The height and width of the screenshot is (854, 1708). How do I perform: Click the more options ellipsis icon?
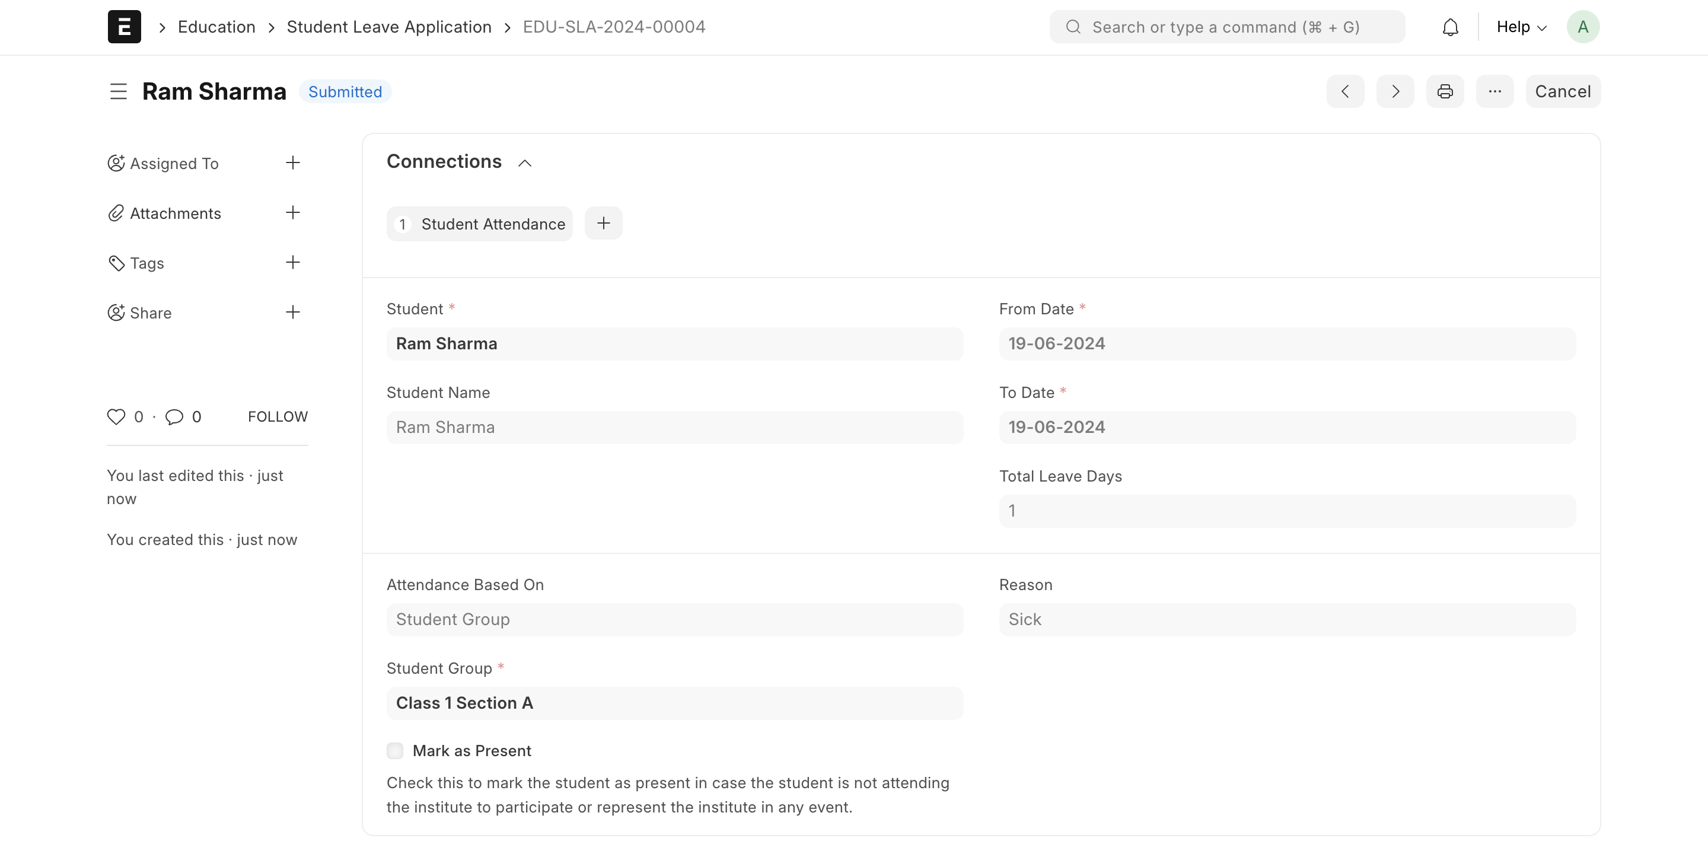(x=1494, y=91)
